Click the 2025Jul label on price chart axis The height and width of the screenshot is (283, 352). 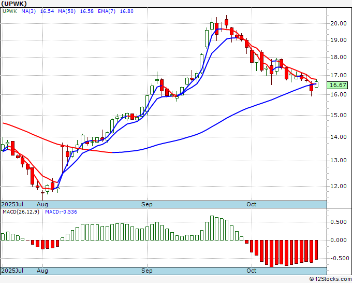click(x=12, y=204)
